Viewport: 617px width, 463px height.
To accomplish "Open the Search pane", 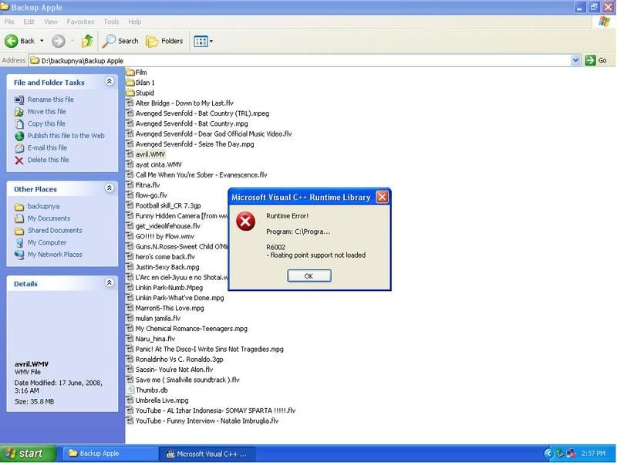I will (x=120, y=41).
